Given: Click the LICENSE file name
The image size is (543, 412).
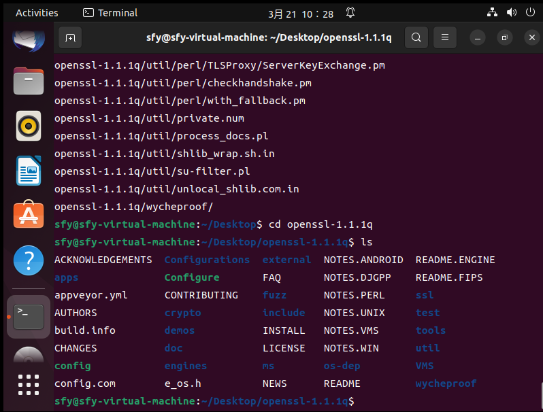Looking at the screenshot, I should coord(284,348).
